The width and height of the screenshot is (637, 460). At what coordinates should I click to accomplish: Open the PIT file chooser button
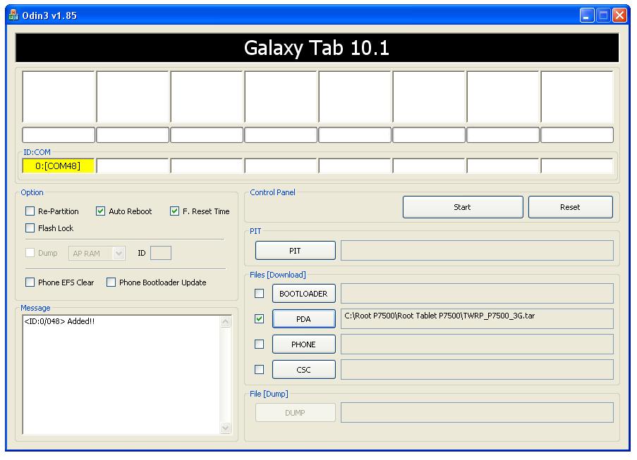click(296, 251)
